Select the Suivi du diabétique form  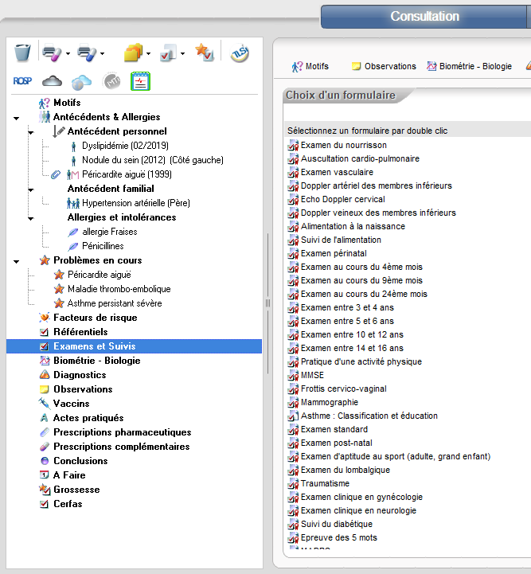point(336,524)
